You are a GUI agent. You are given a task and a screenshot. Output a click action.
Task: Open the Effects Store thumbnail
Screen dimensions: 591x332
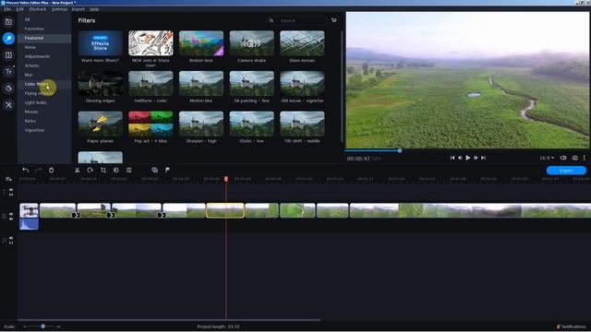tap(101, 43)
